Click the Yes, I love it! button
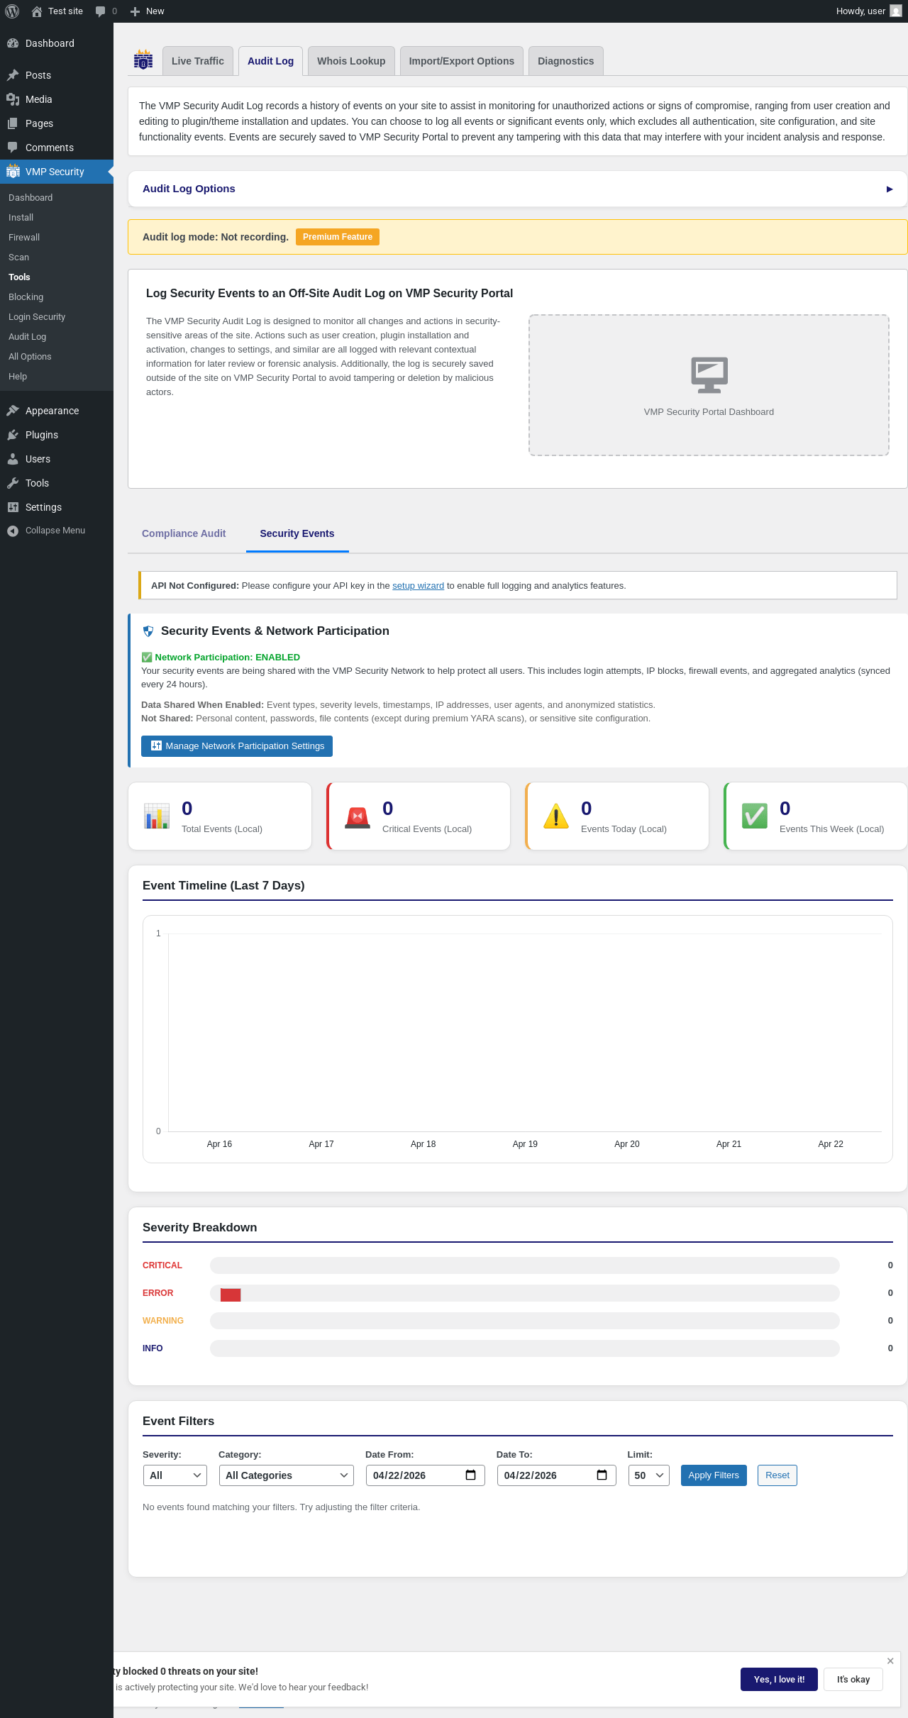Screen dimensions: 908x1718 pyautogui.click(x=779, y=1680)
